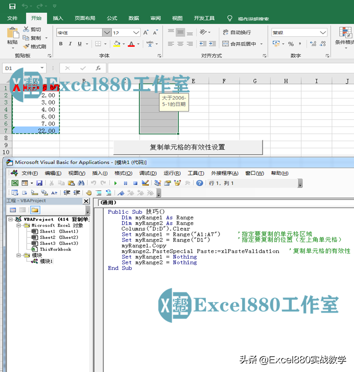Toggle bold formatting in the ribbon

pos(61,44)
